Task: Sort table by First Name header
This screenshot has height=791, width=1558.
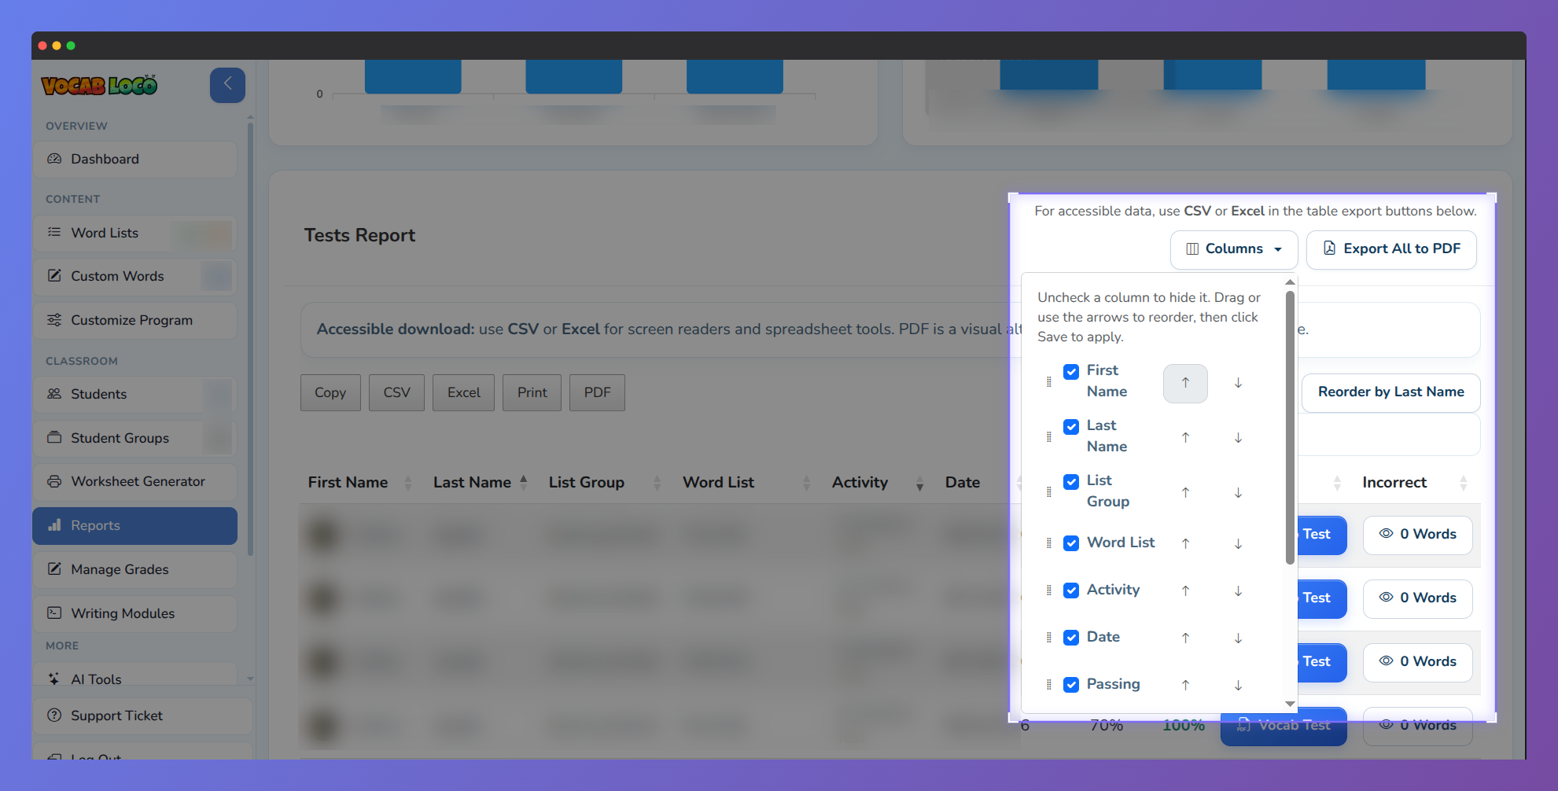Action: coord(360,483)
